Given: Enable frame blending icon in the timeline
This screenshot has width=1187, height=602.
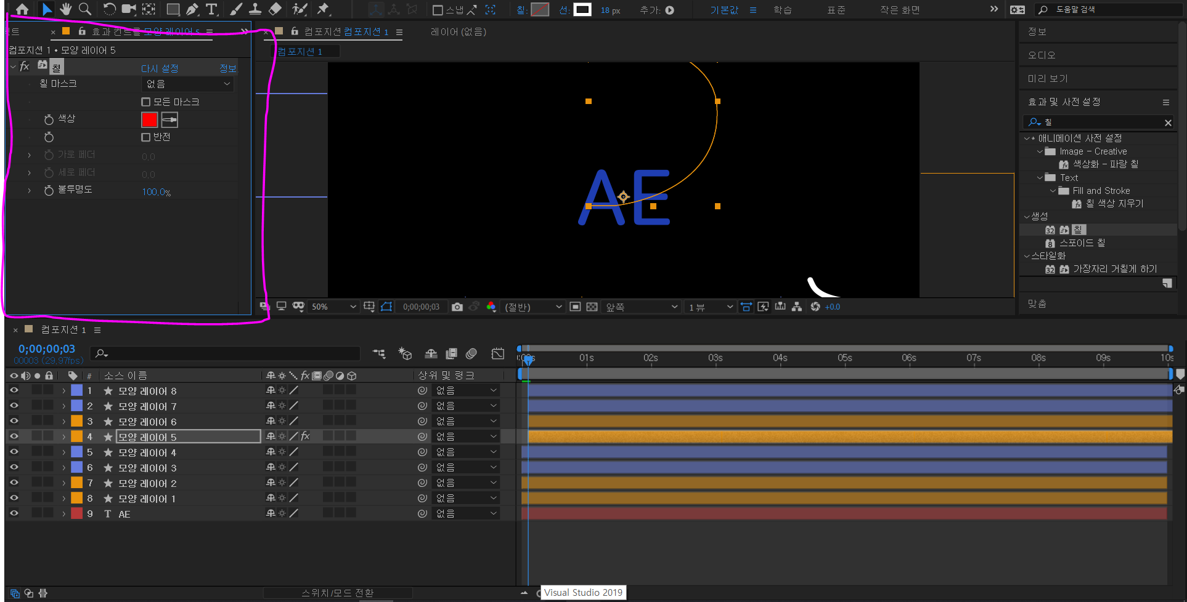Looking at the screenshot, I should 452,353.
